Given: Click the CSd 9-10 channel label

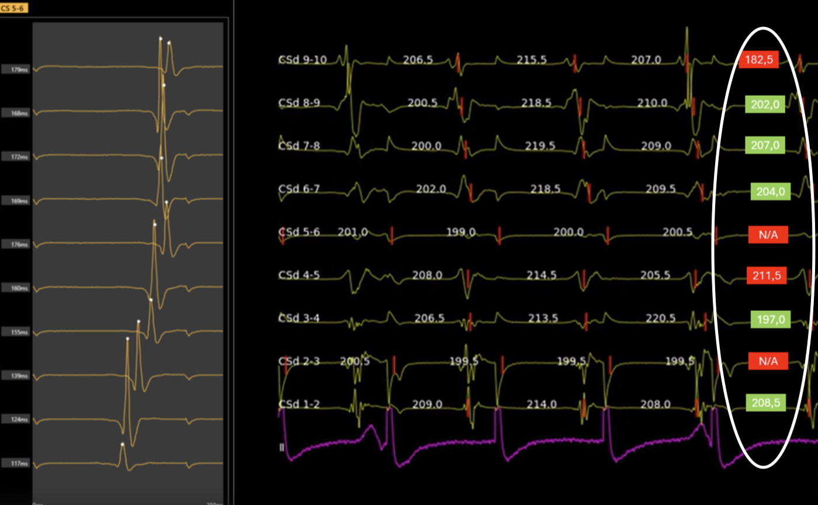Looking at the screenshot, I should click(x=303, y=60).
